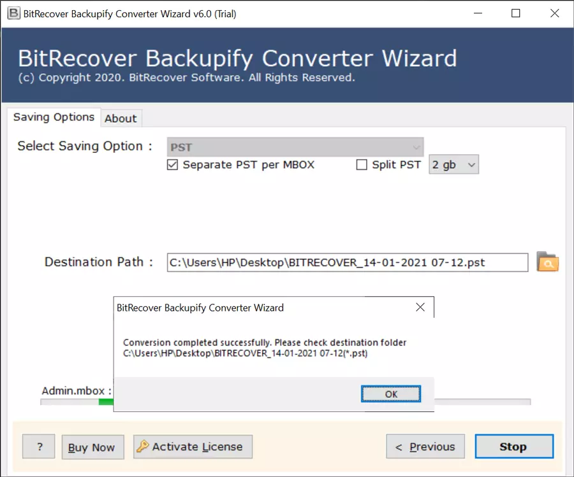
Task: Click the Buy Now button
Action: 92,447
